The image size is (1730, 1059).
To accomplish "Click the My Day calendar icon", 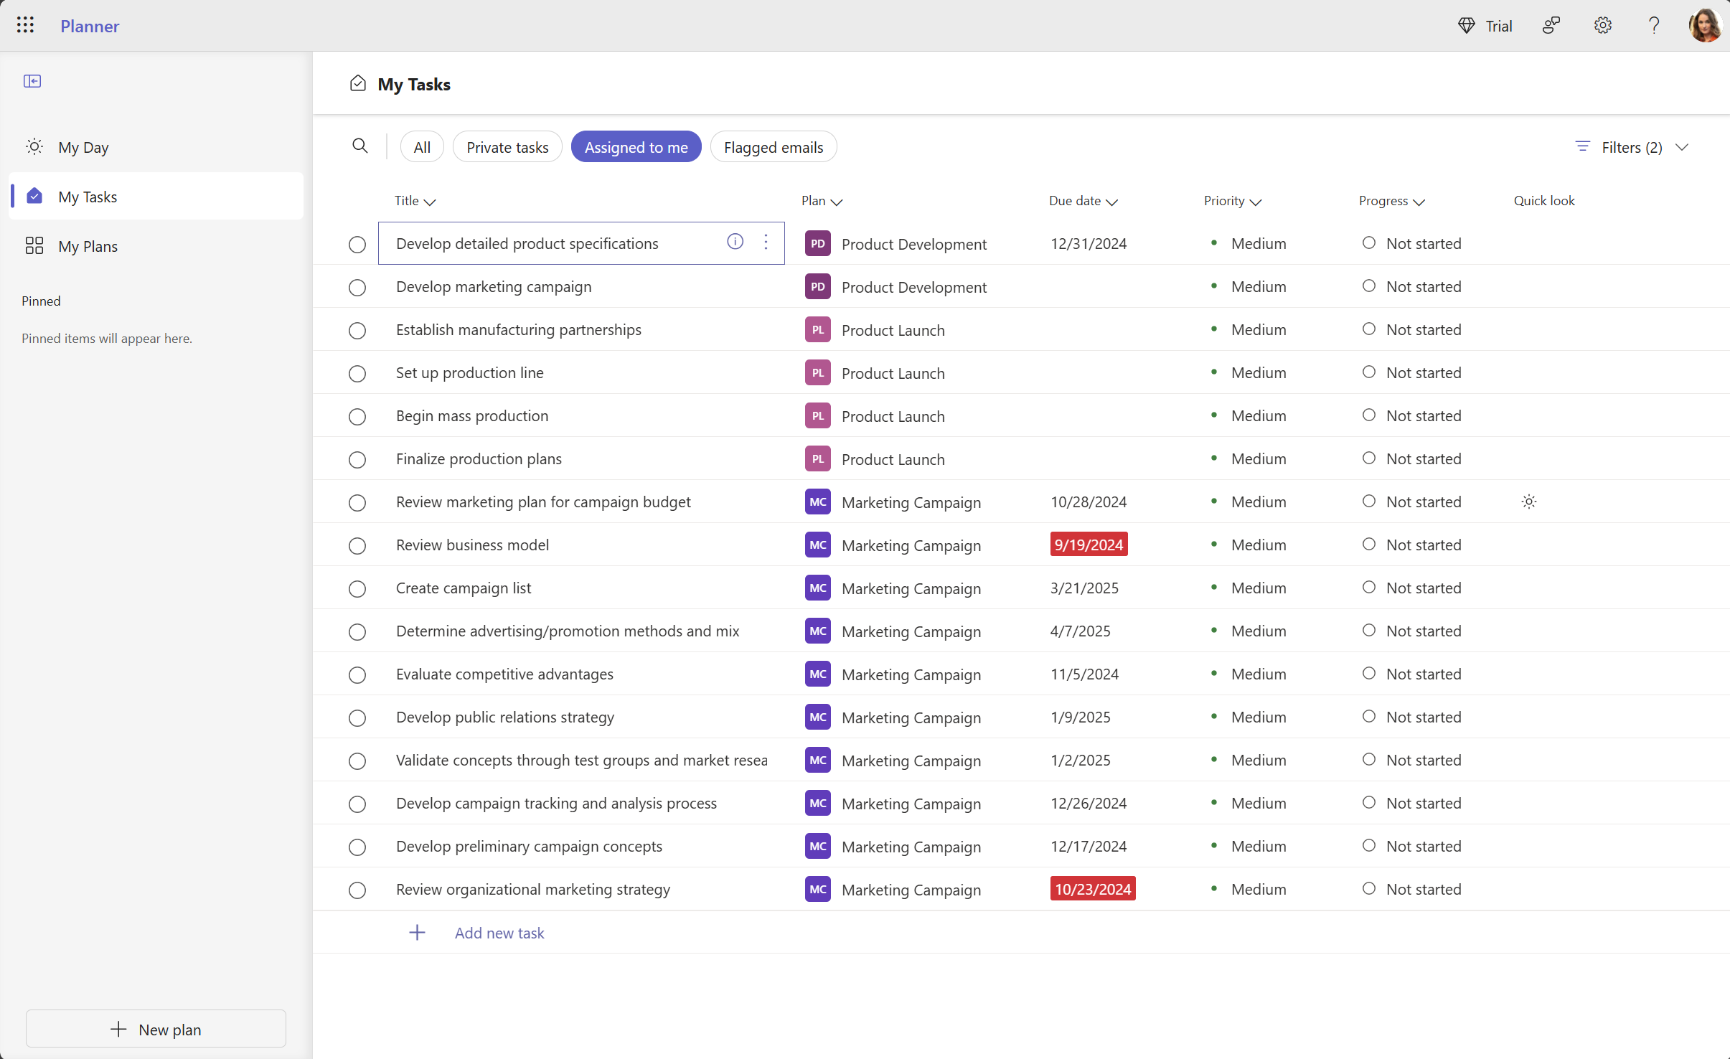I will click(x=33, y=146).
